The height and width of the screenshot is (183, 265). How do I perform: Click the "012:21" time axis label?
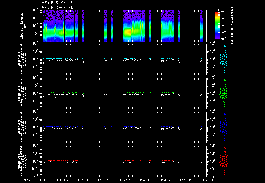[104, 180]
